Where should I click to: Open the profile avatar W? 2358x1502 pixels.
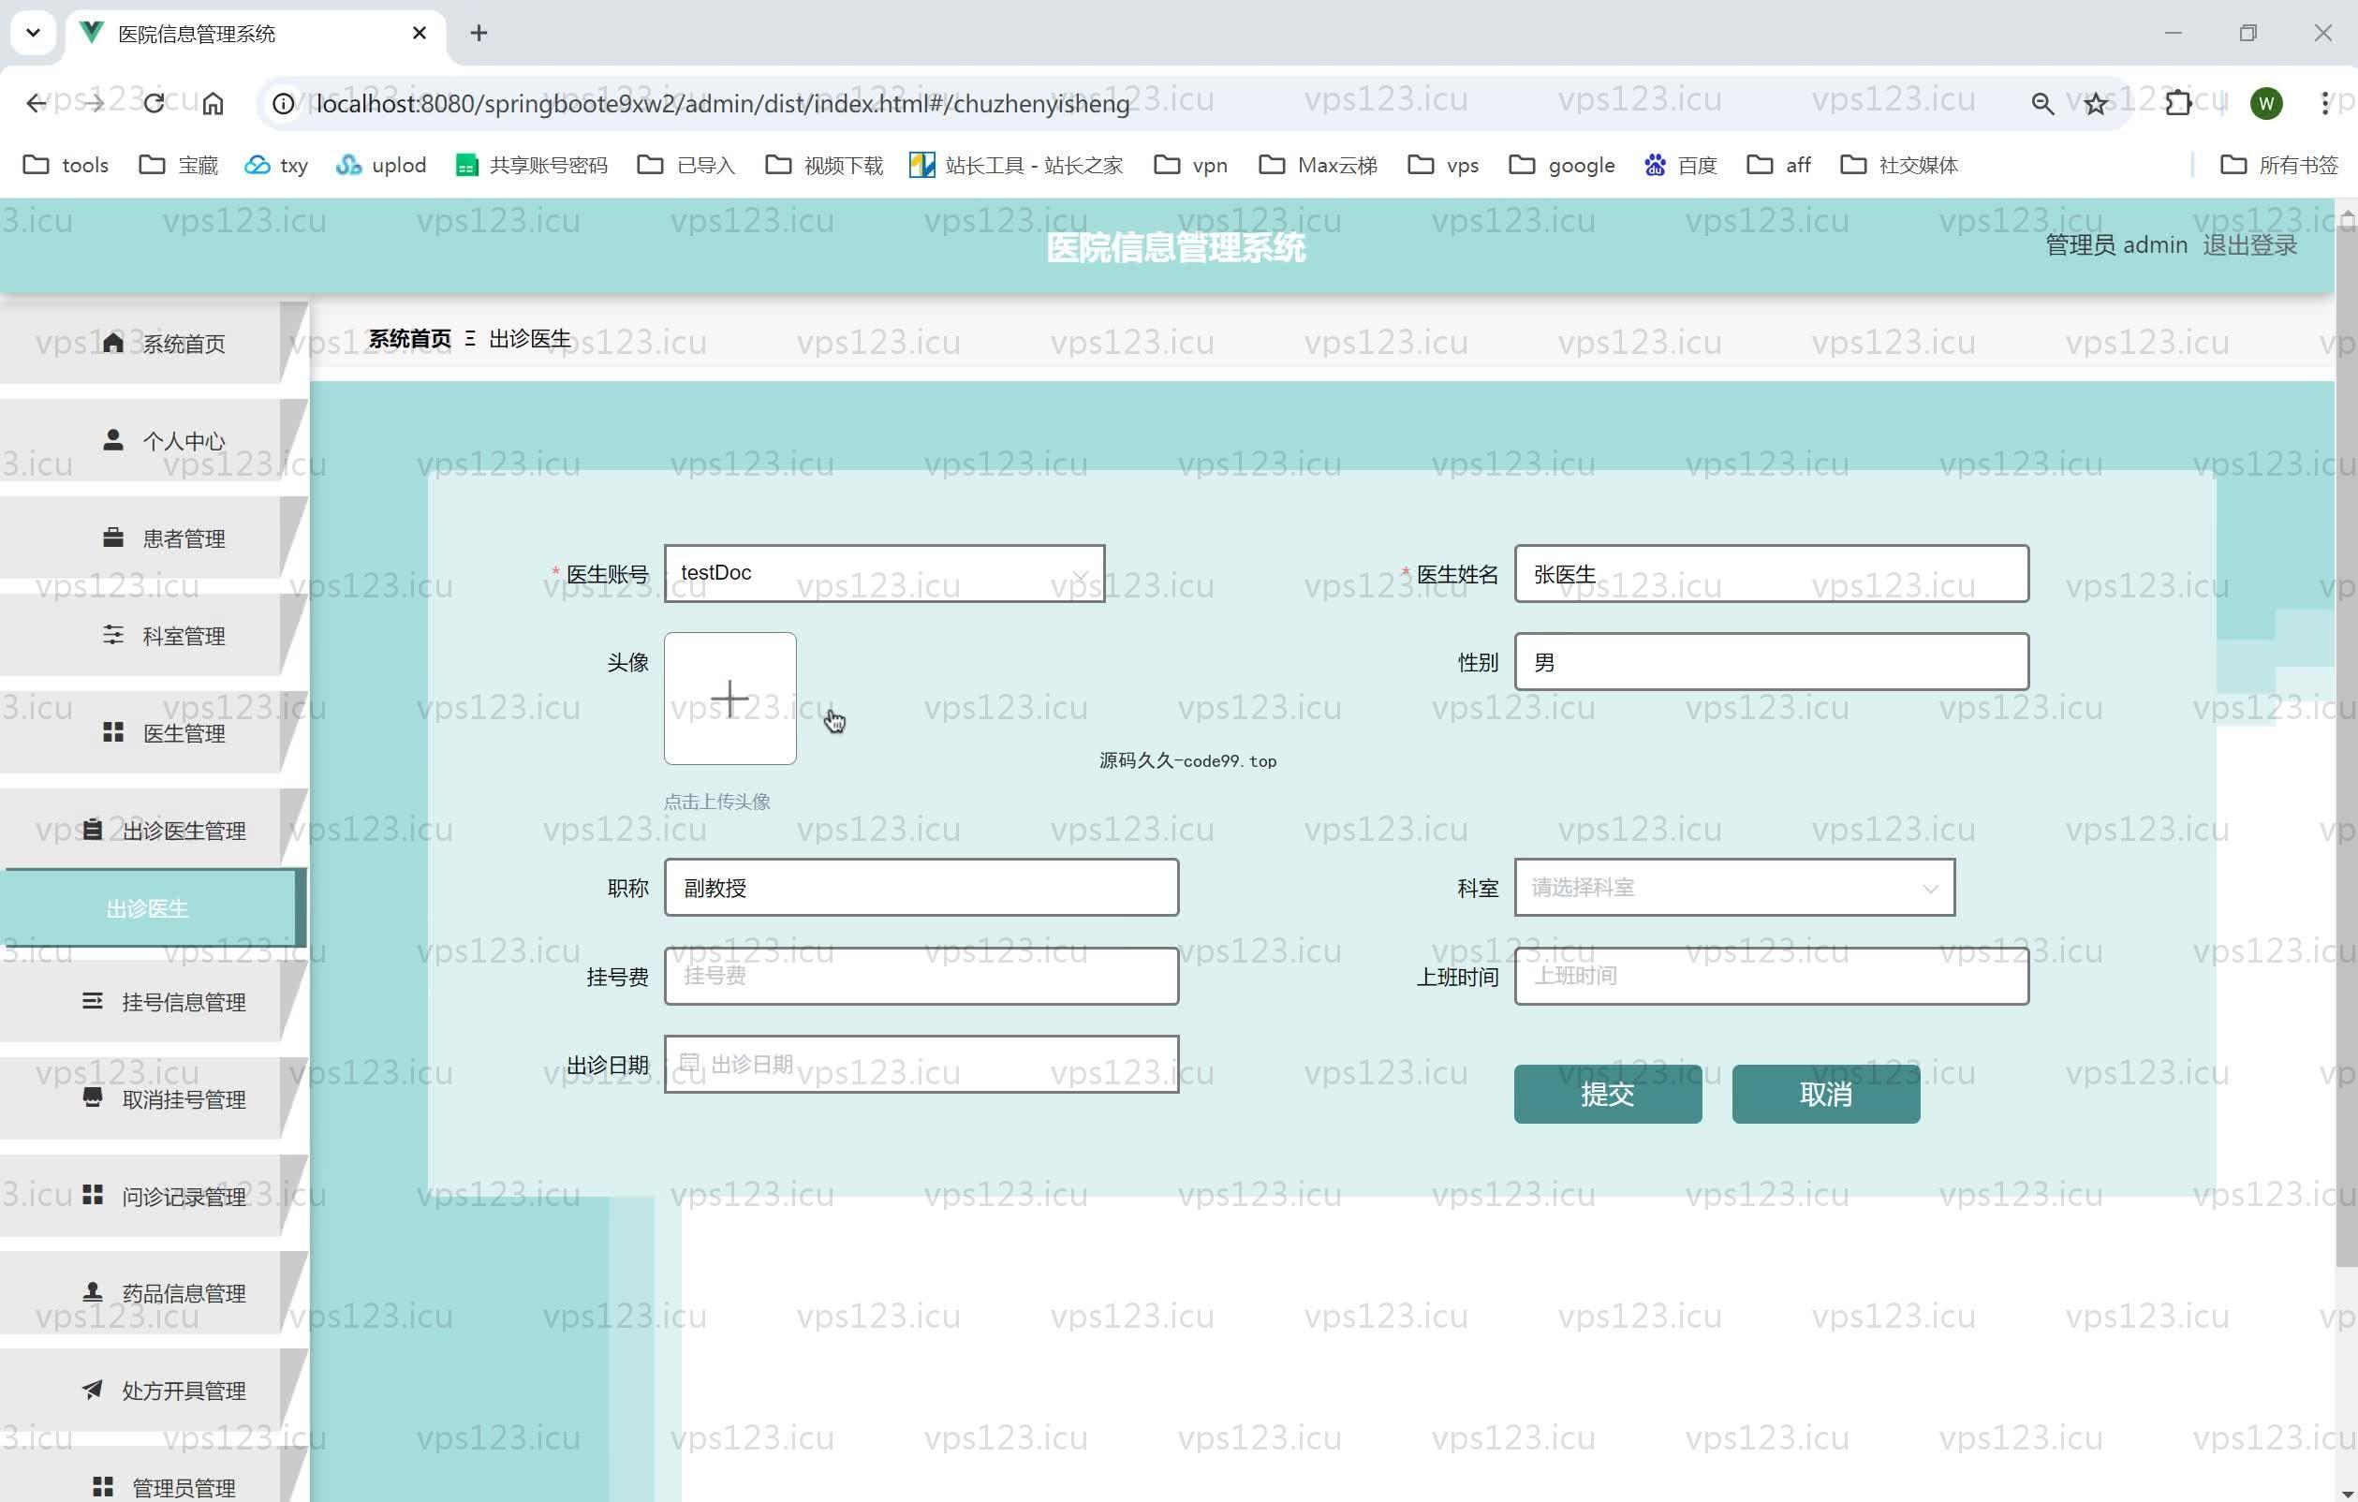pos(2266,103)
